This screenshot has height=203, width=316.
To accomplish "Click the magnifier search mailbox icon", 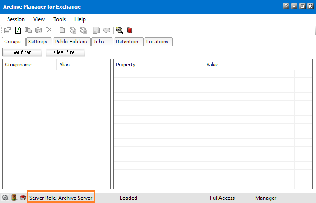I will (x=120, y=30).
